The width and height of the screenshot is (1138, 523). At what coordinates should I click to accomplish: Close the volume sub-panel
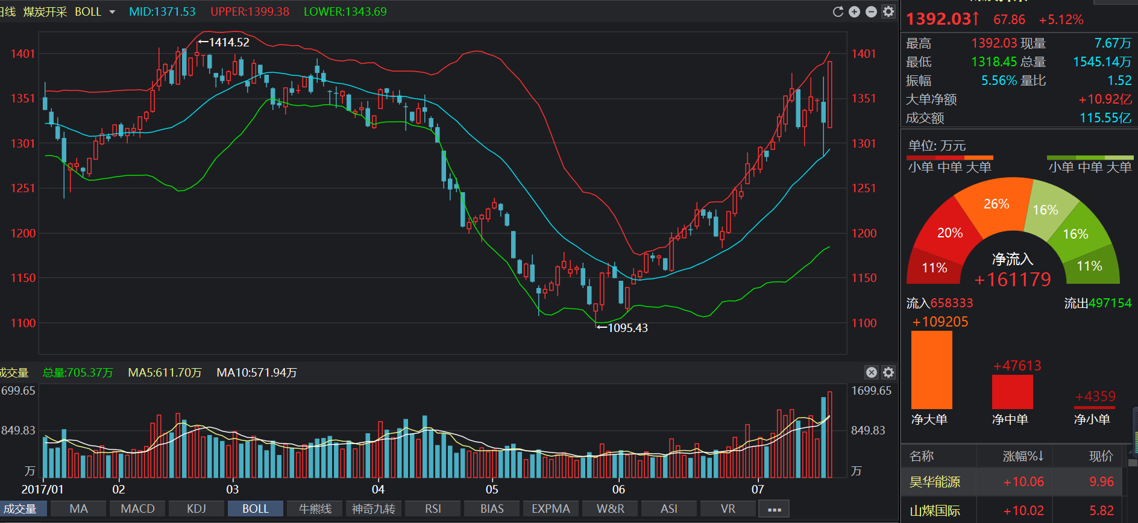click(x=872, y=372)
